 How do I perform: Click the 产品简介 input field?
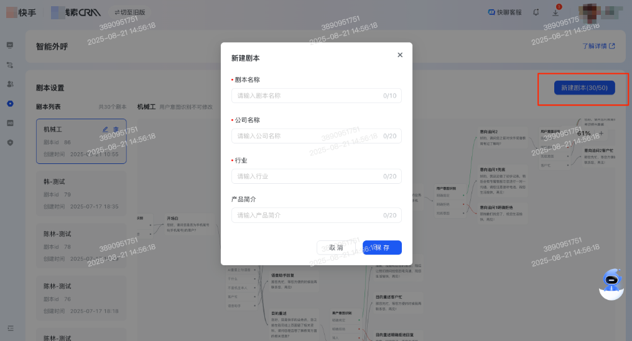coord(317,215)
